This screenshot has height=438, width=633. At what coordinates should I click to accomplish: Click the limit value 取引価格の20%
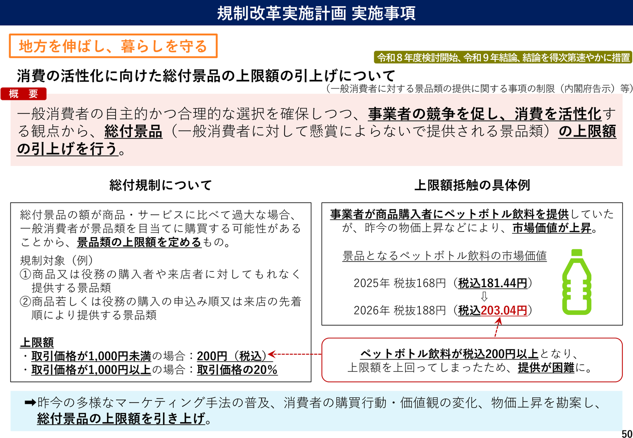[x=237, y=370]
